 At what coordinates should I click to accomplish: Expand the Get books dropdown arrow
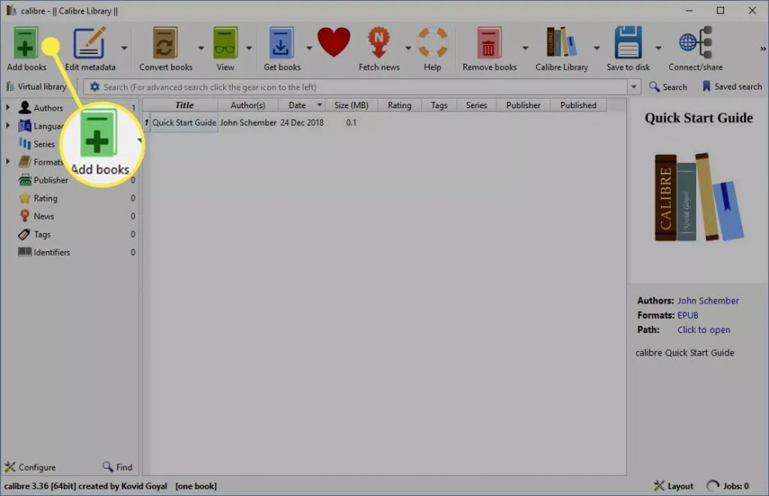pos(309,48)
